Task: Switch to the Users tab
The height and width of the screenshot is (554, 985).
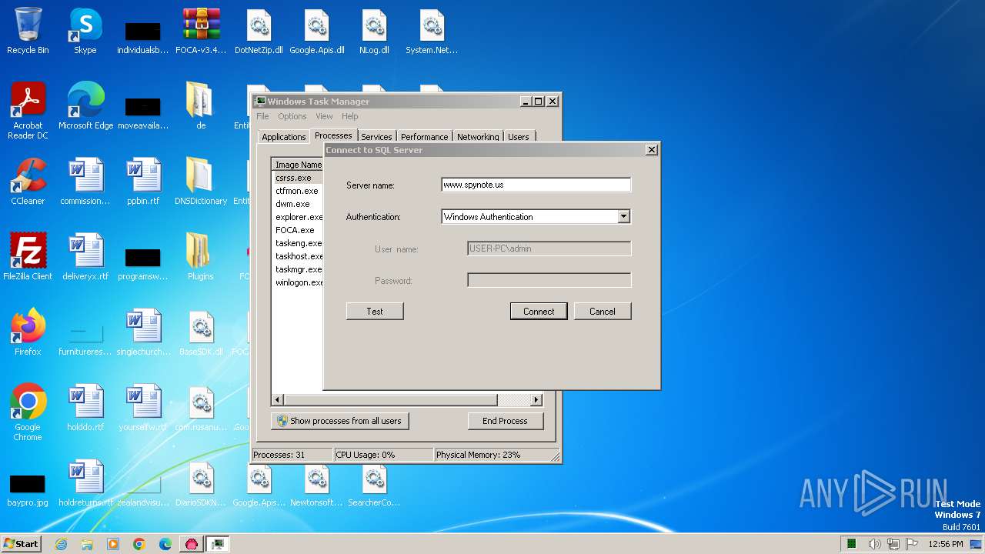Action: 519,137
